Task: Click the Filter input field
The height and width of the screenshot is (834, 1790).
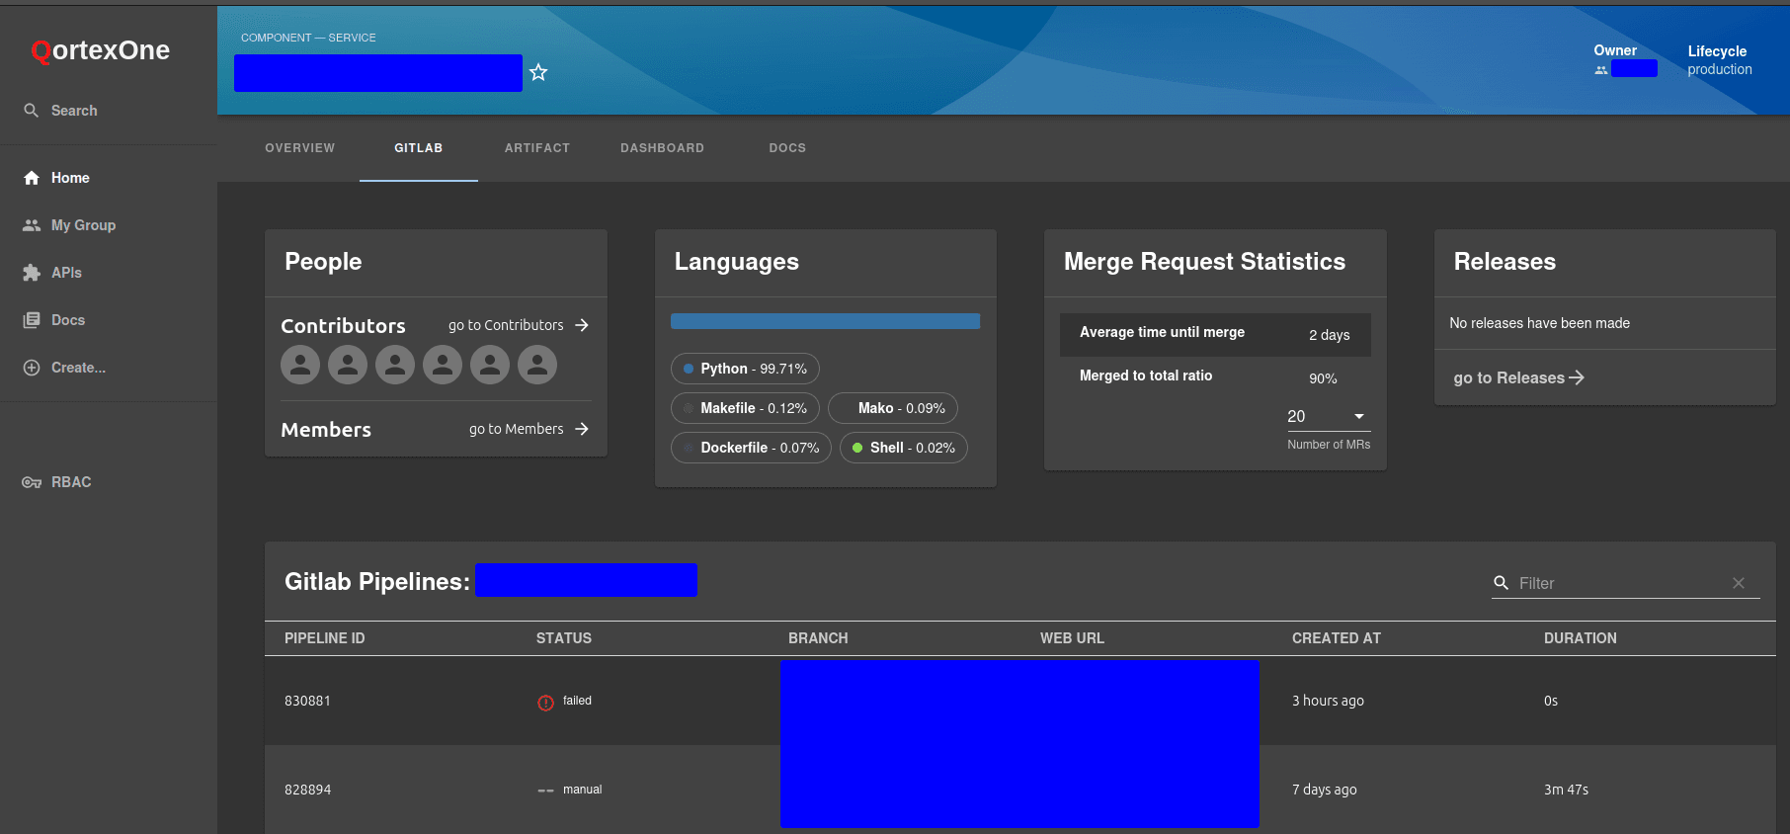Action: pos(1620,583)
